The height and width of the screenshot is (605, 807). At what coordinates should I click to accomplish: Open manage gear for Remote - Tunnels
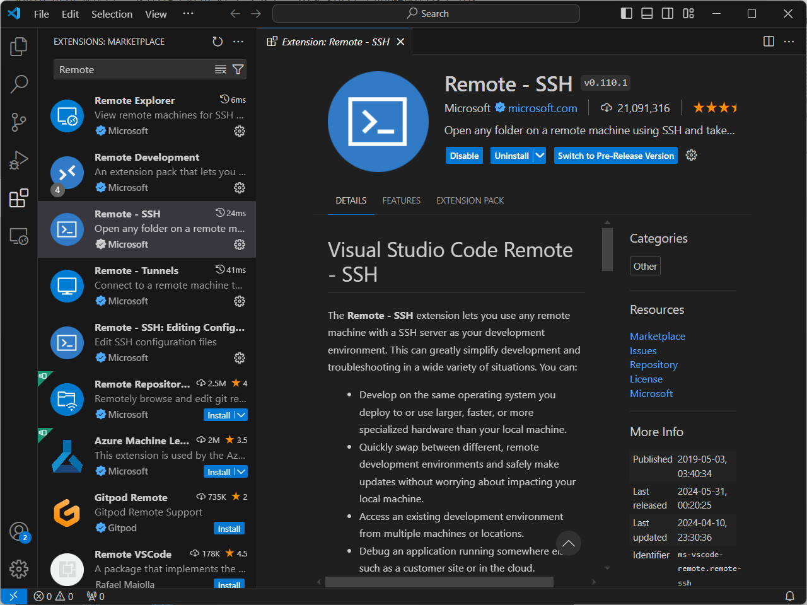240,301
